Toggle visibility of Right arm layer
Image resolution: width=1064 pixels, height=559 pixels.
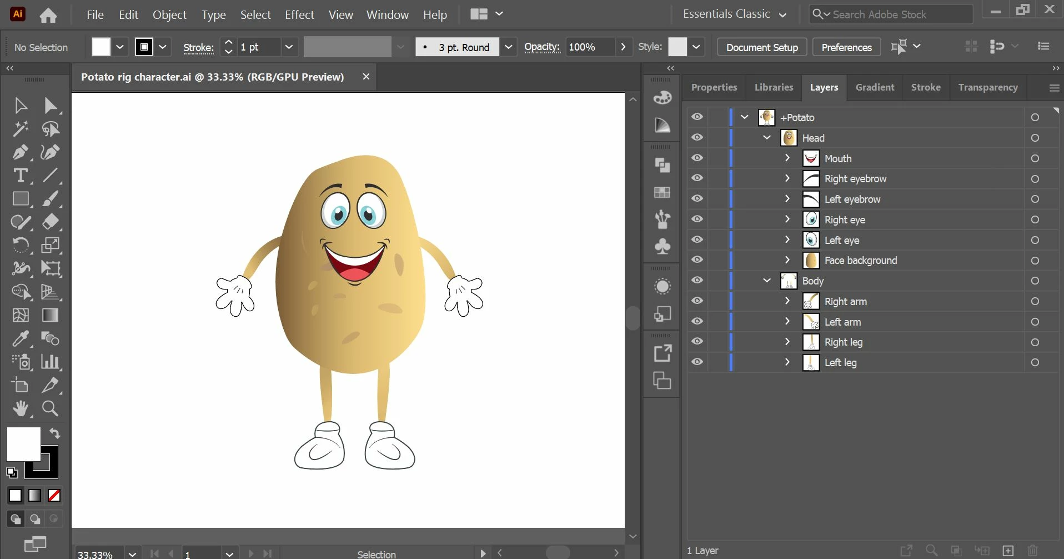tap(697, 301)
